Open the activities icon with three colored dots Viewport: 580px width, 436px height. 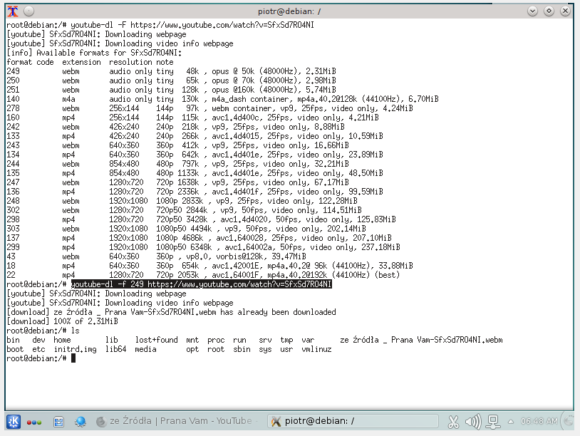[34, 422]
